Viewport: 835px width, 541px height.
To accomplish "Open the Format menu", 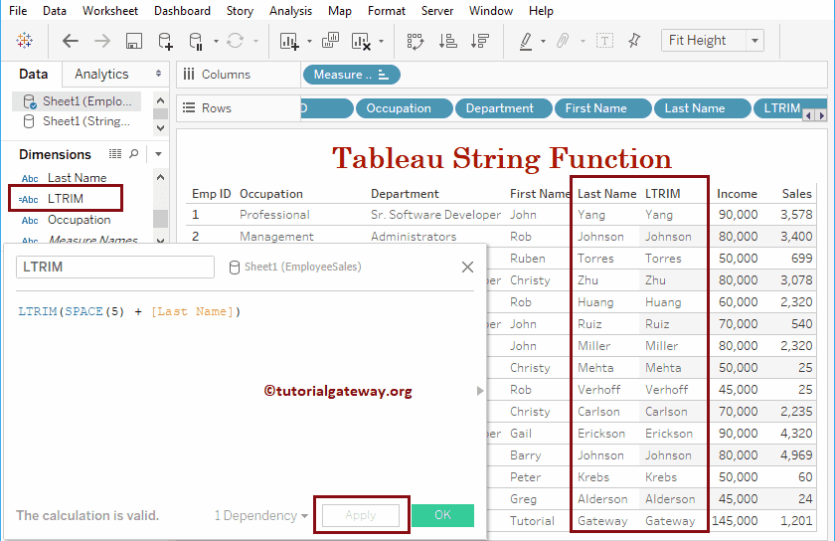I will [x=387, y=11].
